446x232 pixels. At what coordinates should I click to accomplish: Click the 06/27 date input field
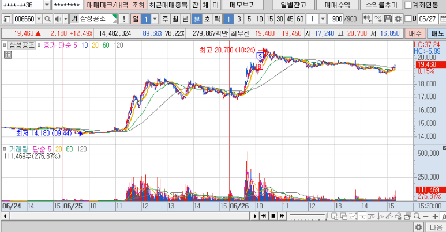428,19
